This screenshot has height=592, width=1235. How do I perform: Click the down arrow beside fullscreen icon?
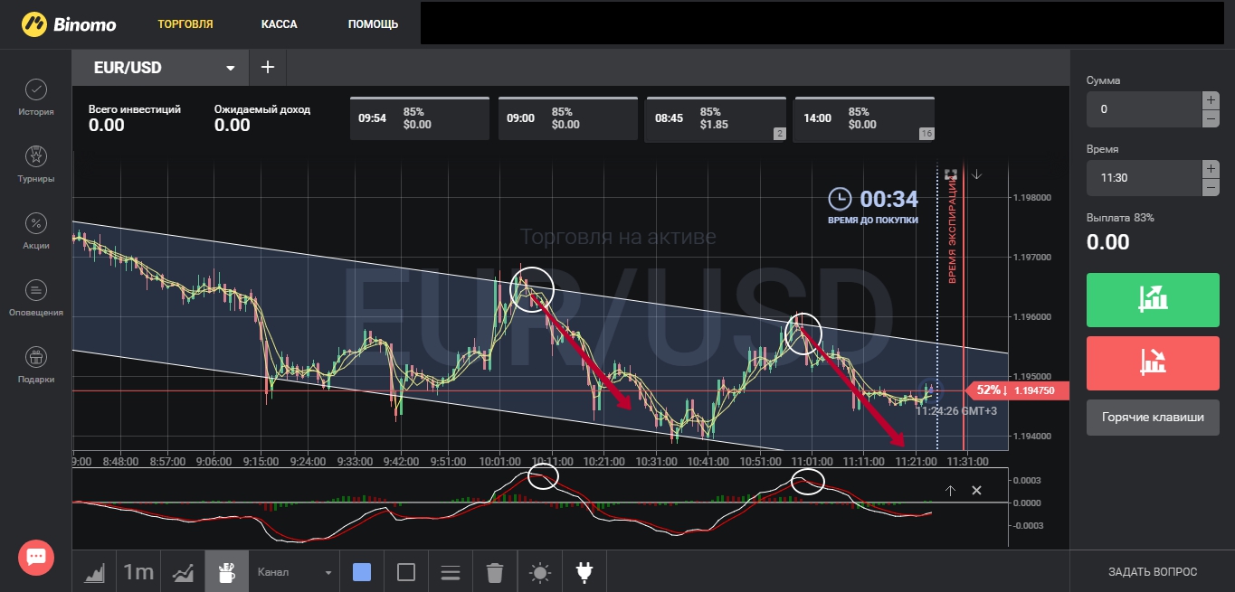click(x=977, y=174)
